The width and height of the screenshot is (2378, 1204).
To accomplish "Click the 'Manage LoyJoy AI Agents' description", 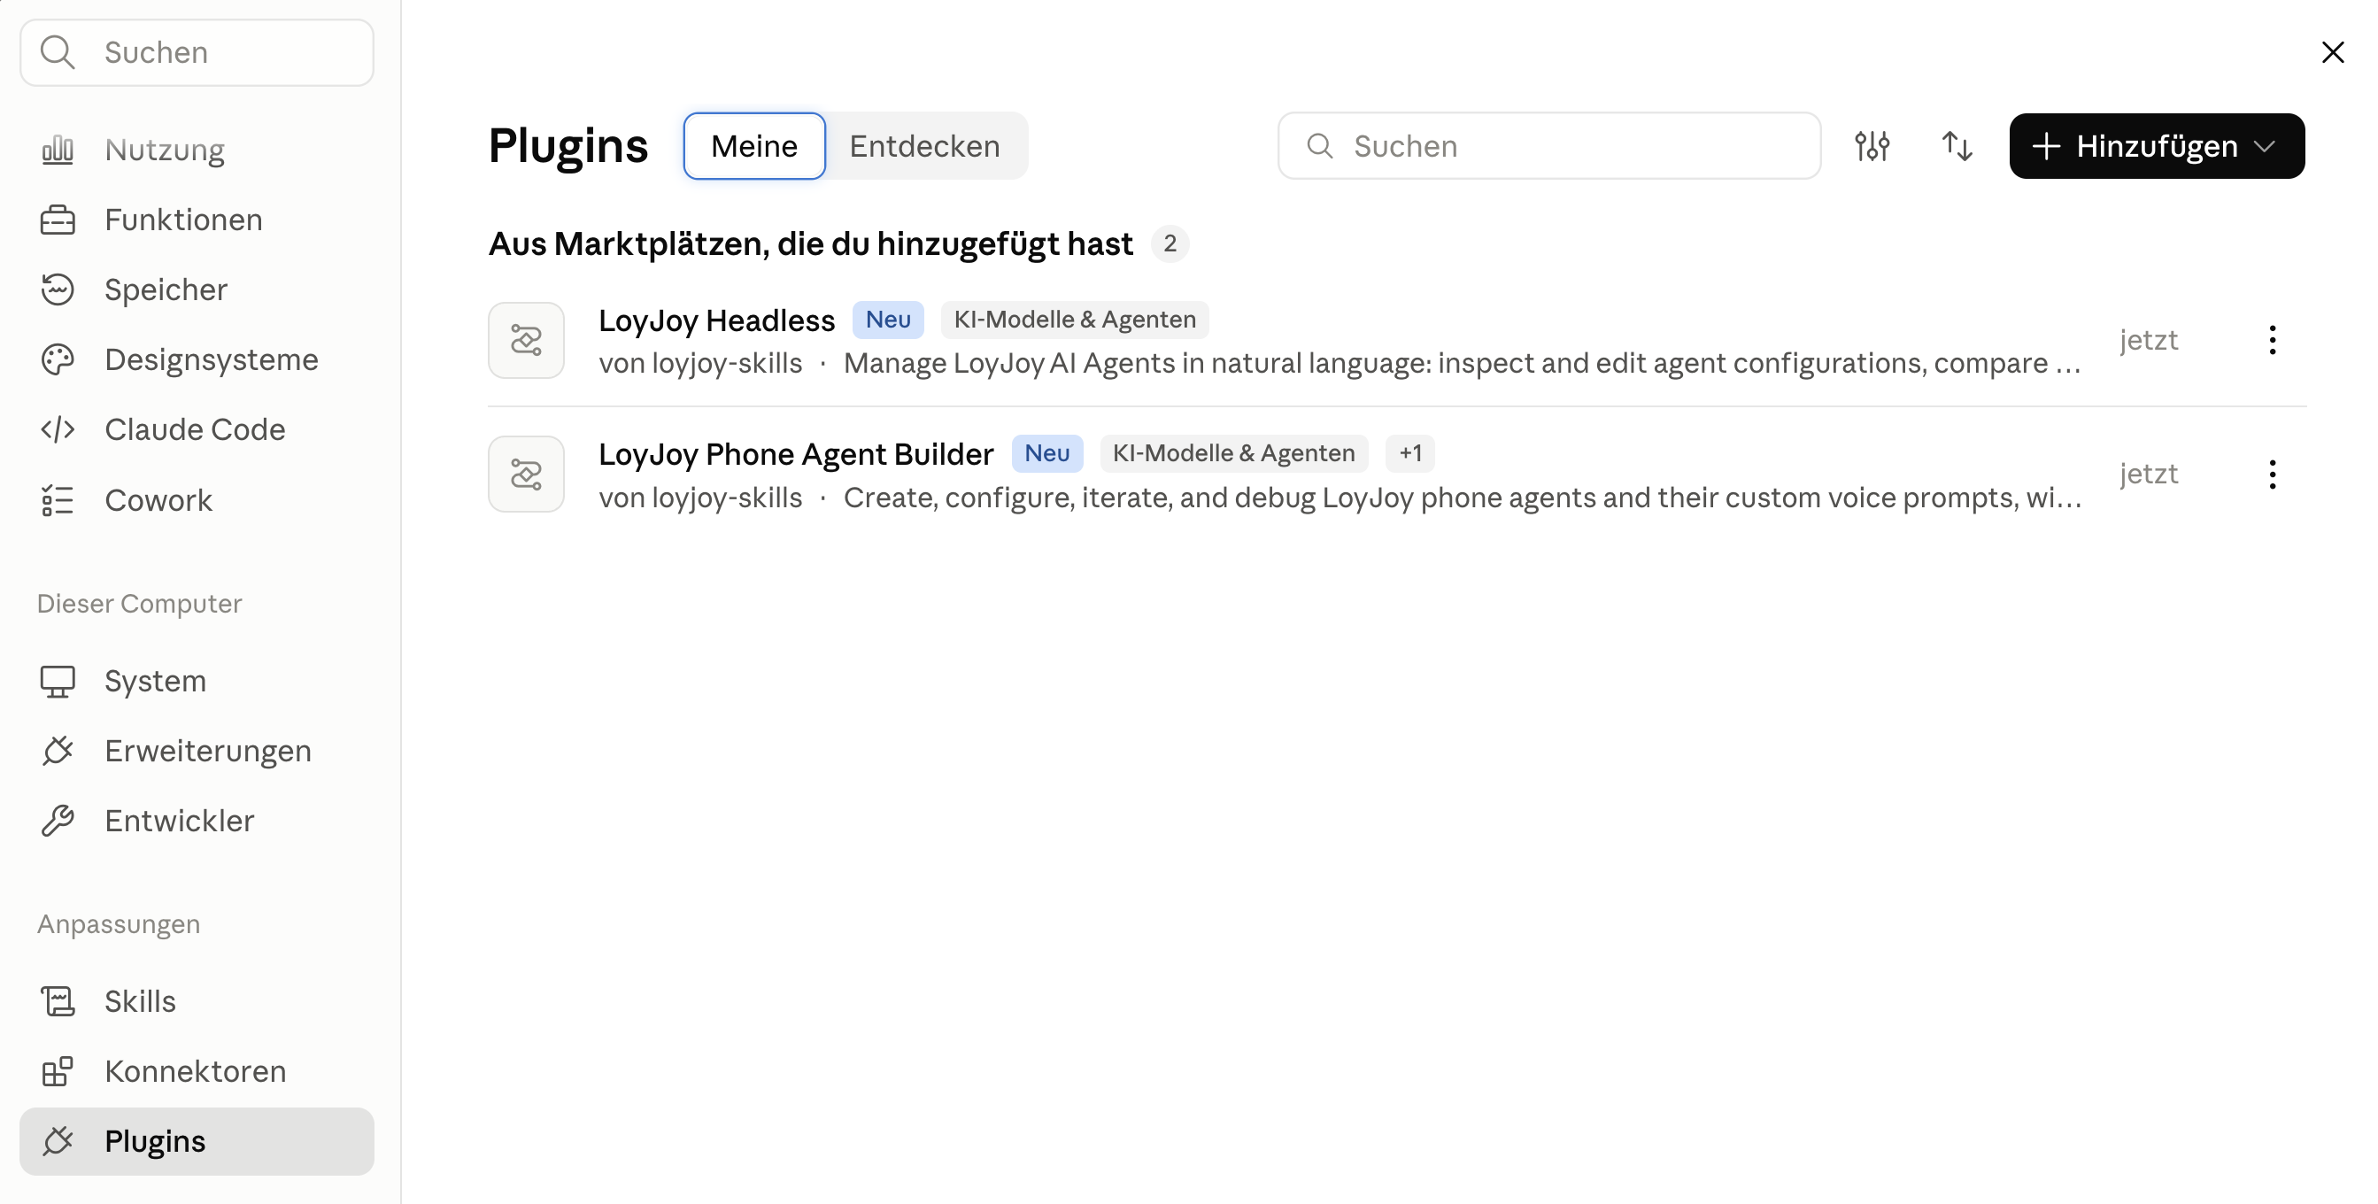I will (1463, 363).
